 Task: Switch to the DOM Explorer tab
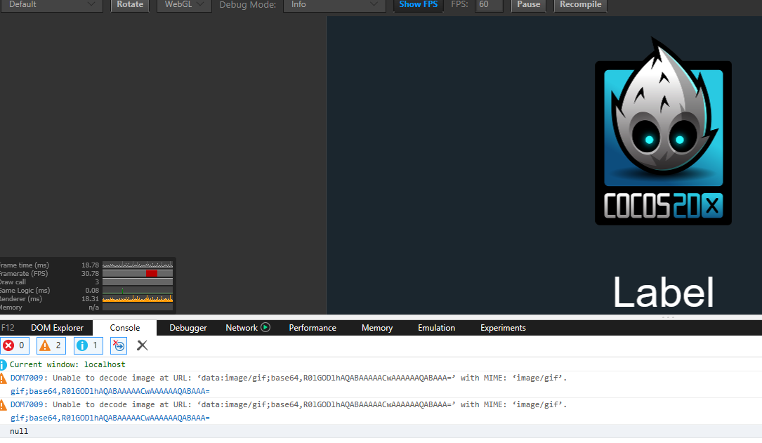(58, 328)
